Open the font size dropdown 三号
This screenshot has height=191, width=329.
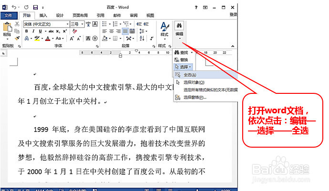pyautogui.click(x=77, y=24)
